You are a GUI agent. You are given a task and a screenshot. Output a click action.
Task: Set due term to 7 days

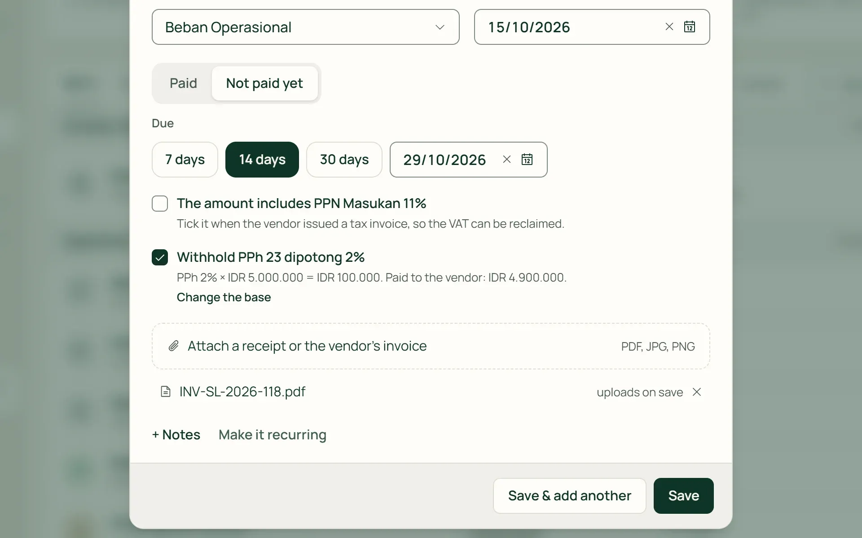(185, 160)
